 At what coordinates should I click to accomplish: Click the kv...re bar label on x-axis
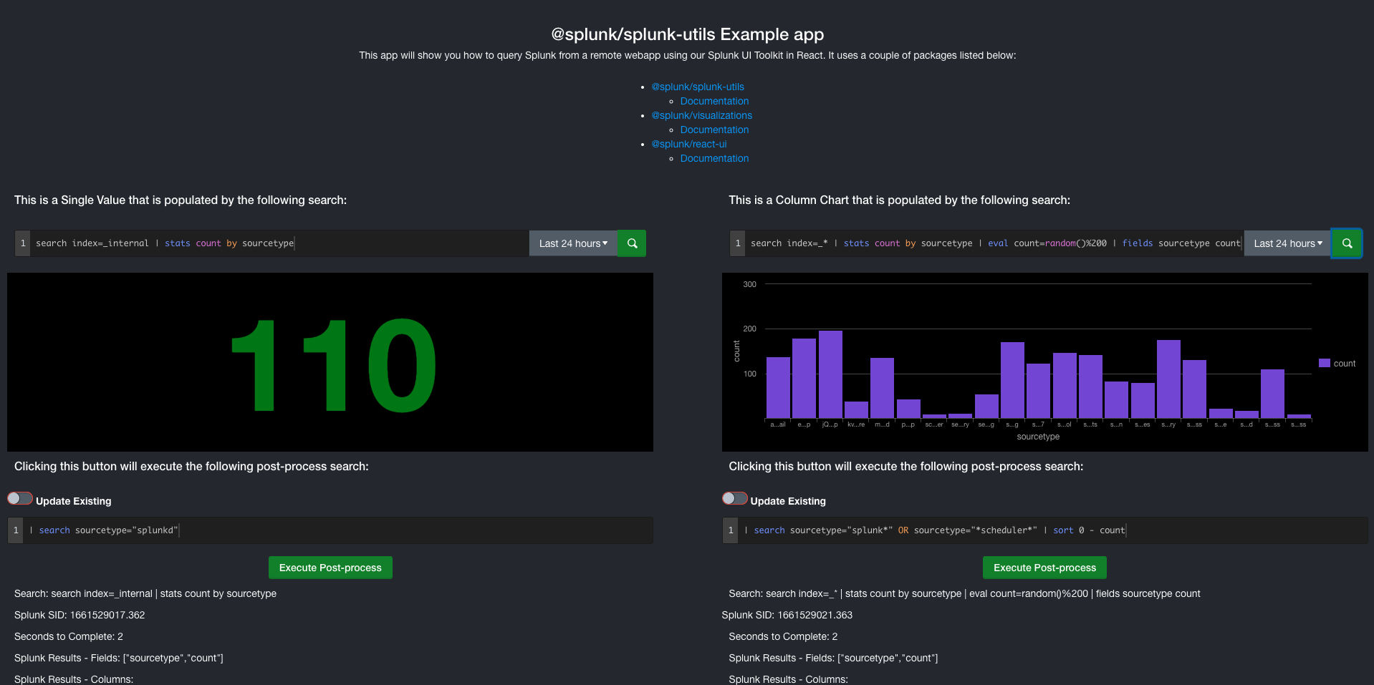point(856,424)
